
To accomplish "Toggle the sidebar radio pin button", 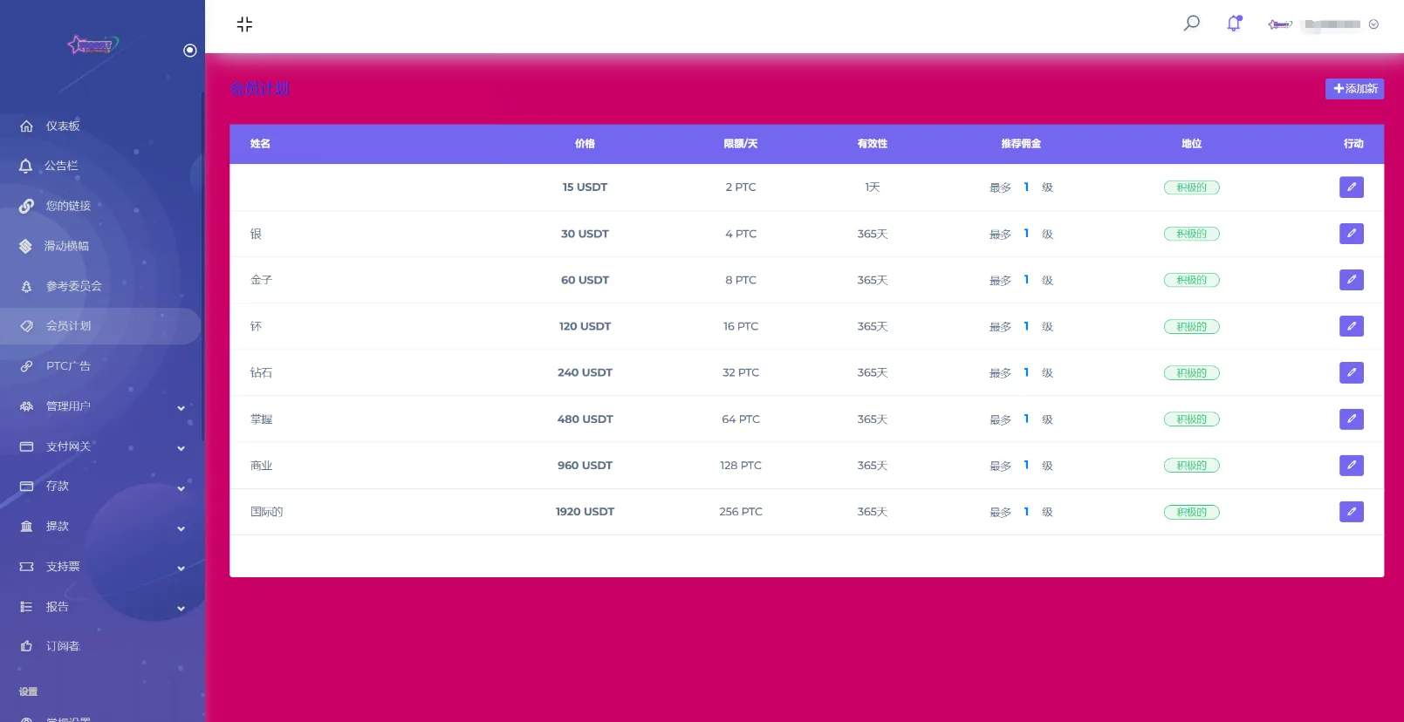I will (189, 51).
